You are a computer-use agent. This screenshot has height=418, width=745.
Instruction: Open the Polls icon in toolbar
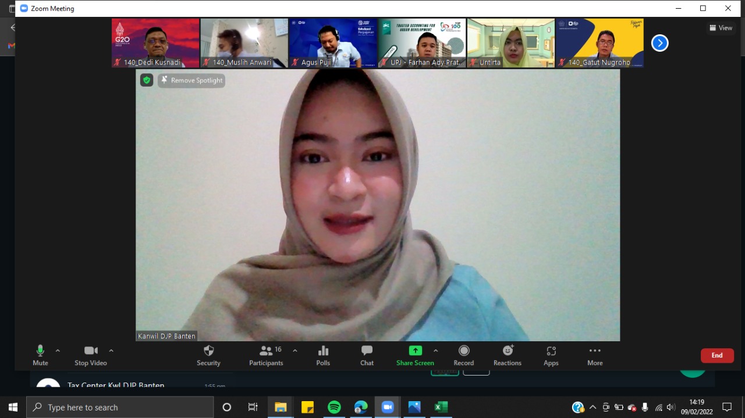(323, 351)
